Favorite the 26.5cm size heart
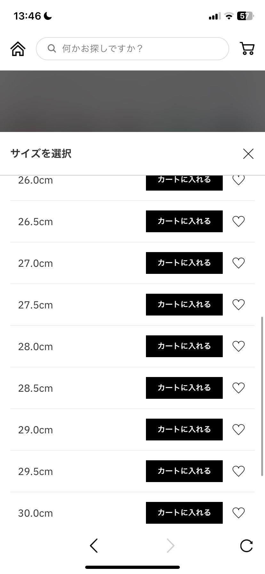Image resolution: width=265 pixels, height=574 pixels. pos(238,221)
